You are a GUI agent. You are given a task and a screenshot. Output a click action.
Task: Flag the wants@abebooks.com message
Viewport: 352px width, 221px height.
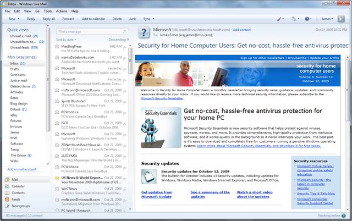pos(125,59)
